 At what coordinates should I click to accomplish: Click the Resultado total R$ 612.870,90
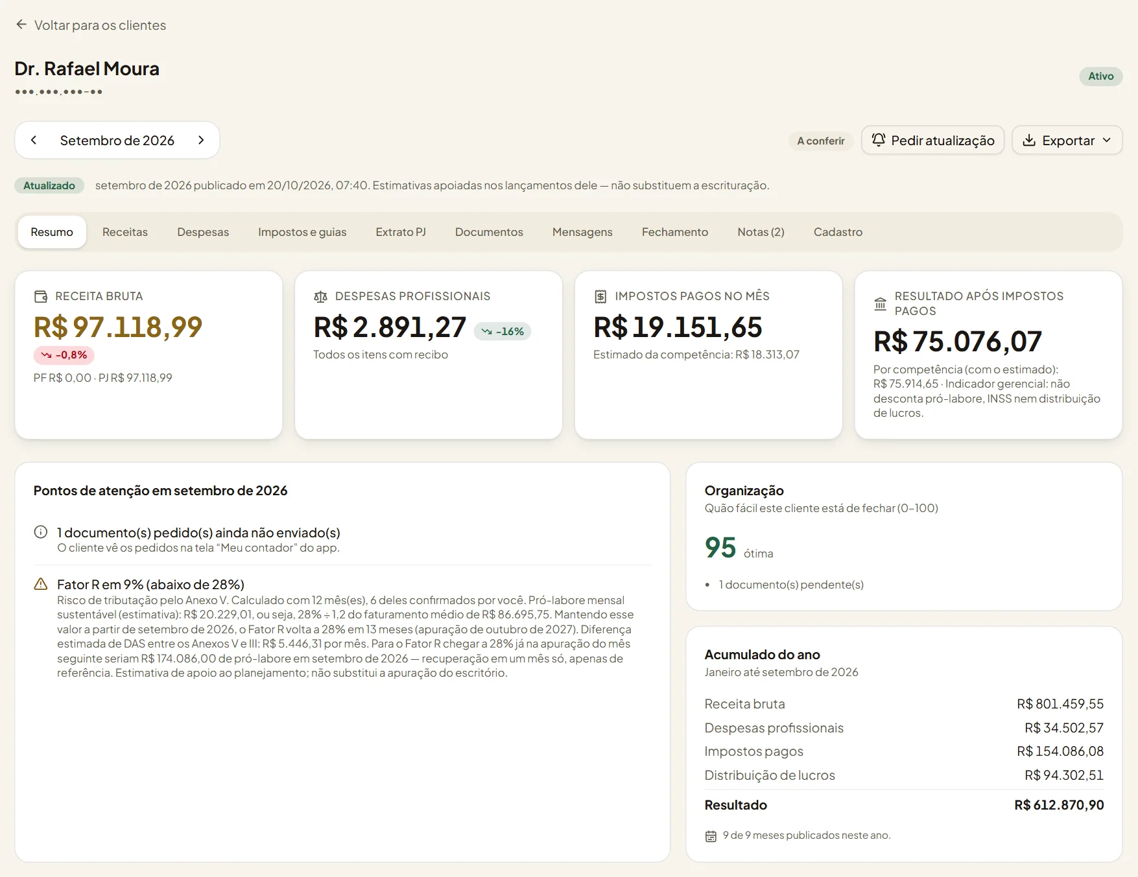click(1059, 805)
